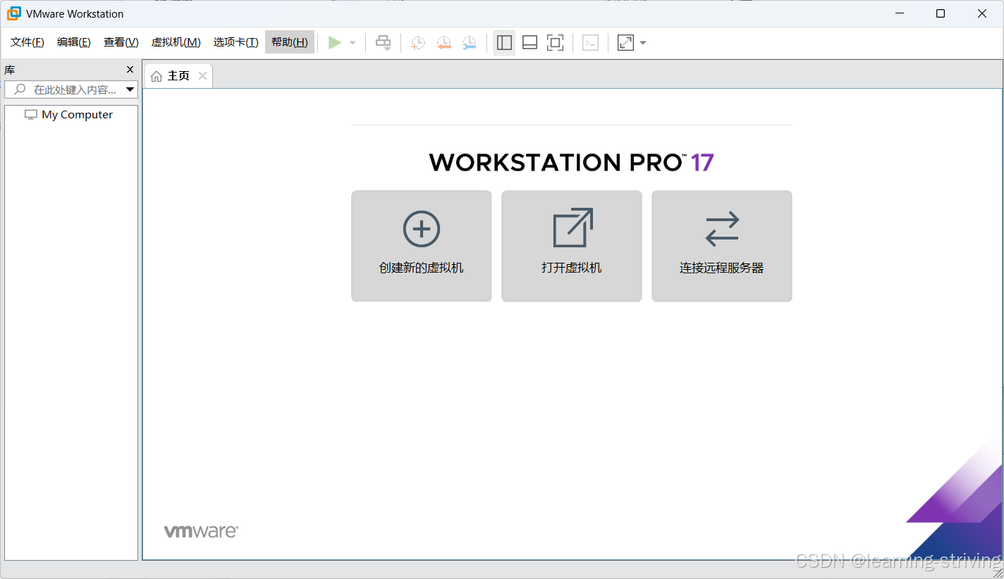1004x579 pixels.
Task: Click the VMware Workstation title bar app icon
Action: (x=13, y=13)
